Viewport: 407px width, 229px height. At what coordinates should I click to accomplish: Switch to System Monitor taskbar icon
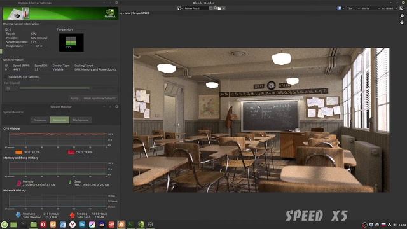[131, 225]
